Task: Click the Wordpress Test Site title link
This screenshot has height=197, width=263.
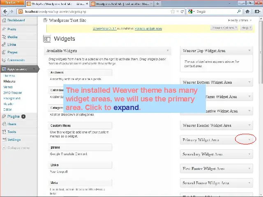Action: coord(67,20)
